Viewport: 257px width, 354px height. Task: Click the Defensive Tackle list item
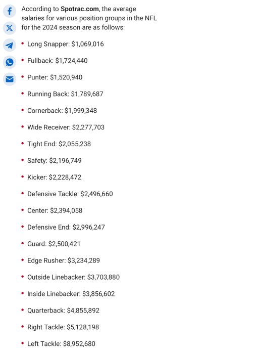(70, 194)
